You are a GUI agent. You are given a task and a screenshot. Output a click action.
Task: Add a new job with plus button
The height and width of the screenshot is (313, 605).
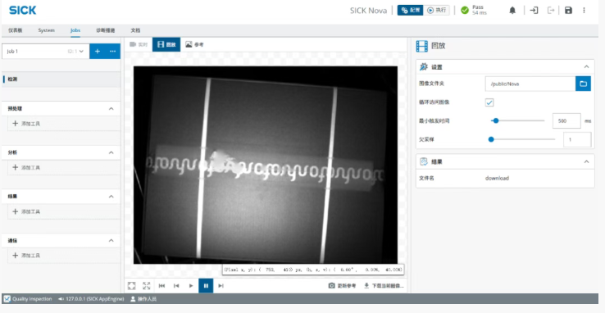98,52
